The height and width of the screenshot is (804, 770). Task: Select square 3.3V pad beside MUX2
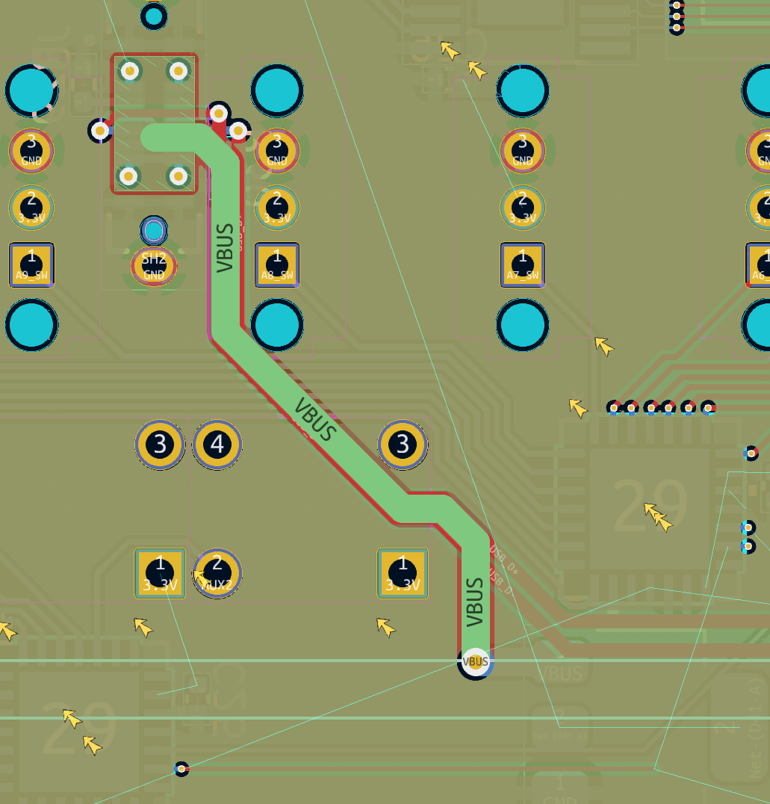click(x=160, y=573)
